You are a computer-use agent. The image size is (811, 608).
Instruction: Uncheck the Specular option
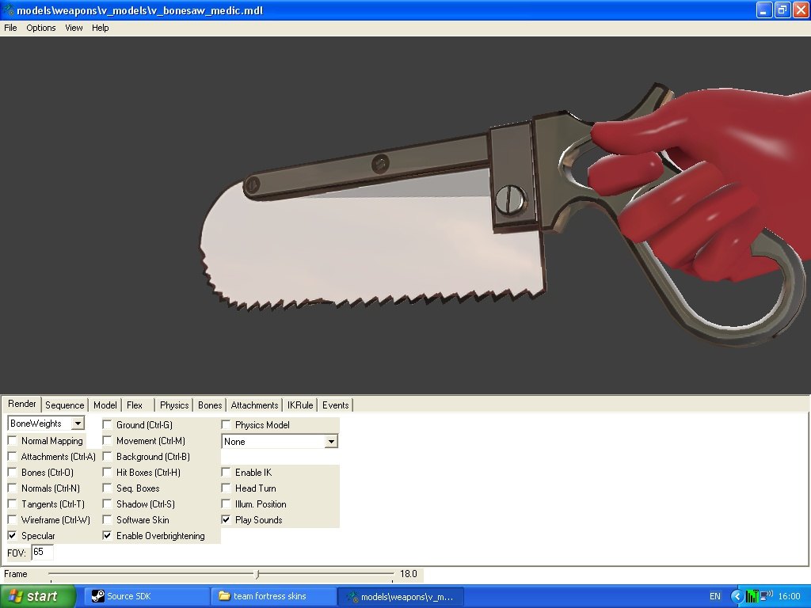tap(13, 536)
